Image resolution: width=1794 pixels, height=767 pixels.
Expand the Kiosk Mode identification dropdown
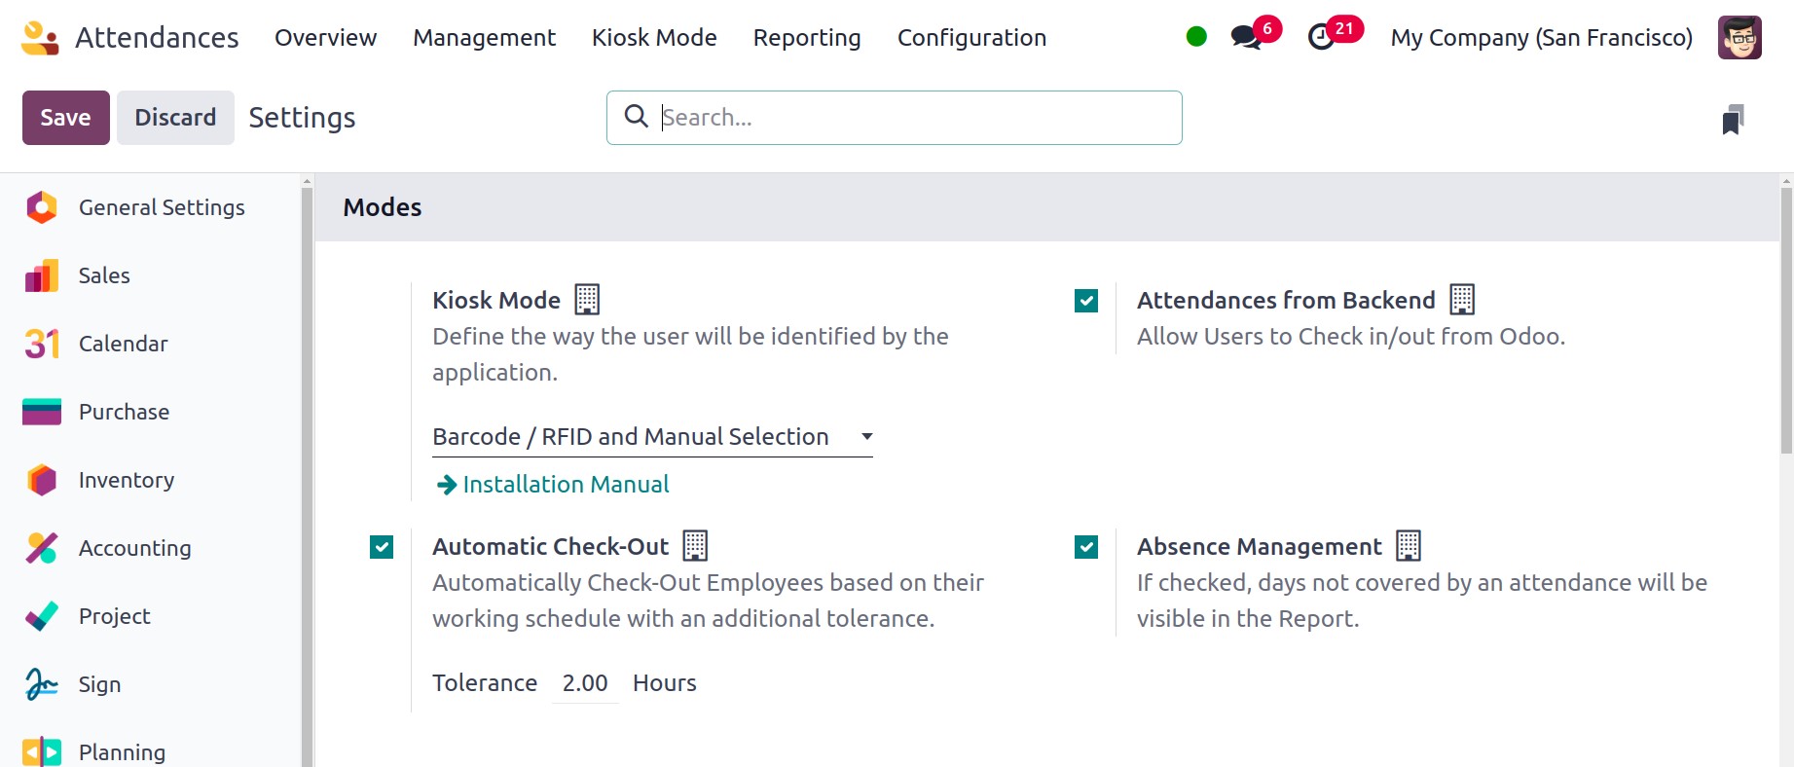tap(652, 437)
